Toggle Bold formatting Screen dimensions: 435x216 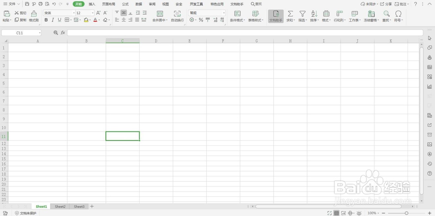coord(46,20)
